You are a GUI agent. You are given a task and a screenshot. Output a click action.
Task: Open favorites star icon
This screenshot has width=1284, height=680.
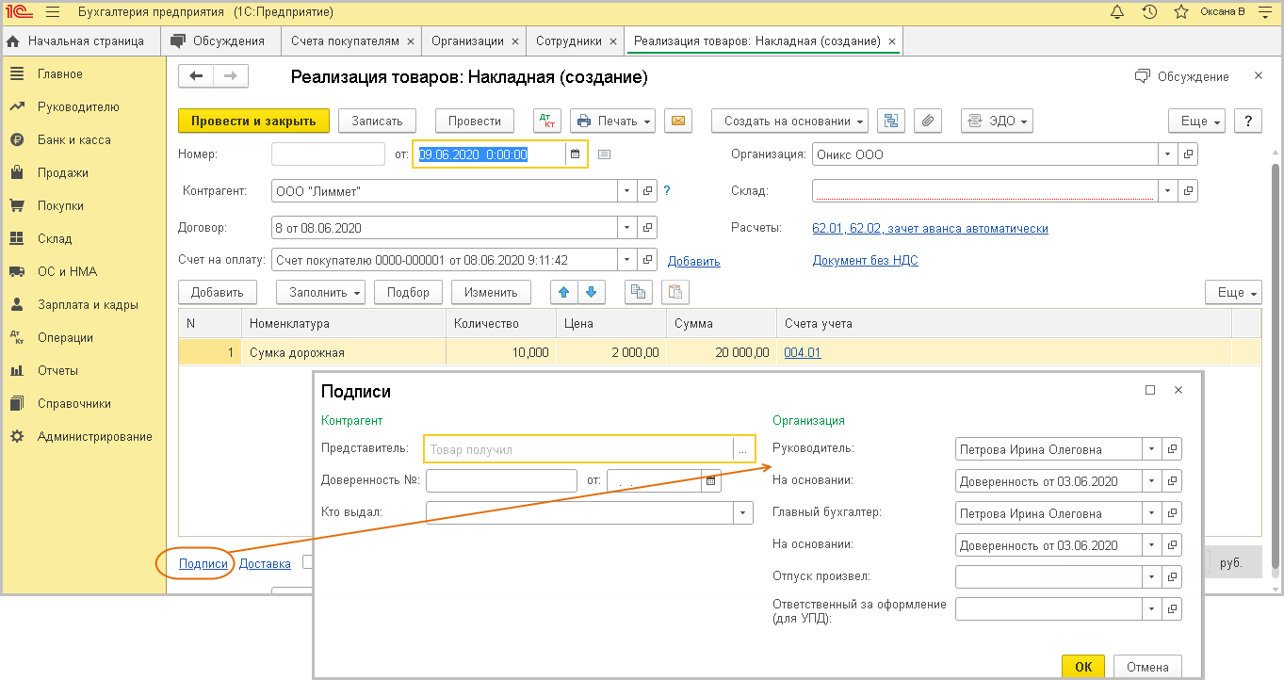pos(1180,12)
